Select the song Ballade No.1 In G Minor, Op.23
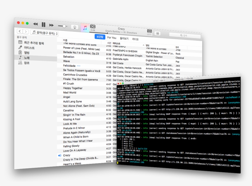The image size is (252, 186). click(x=81, y=53)
